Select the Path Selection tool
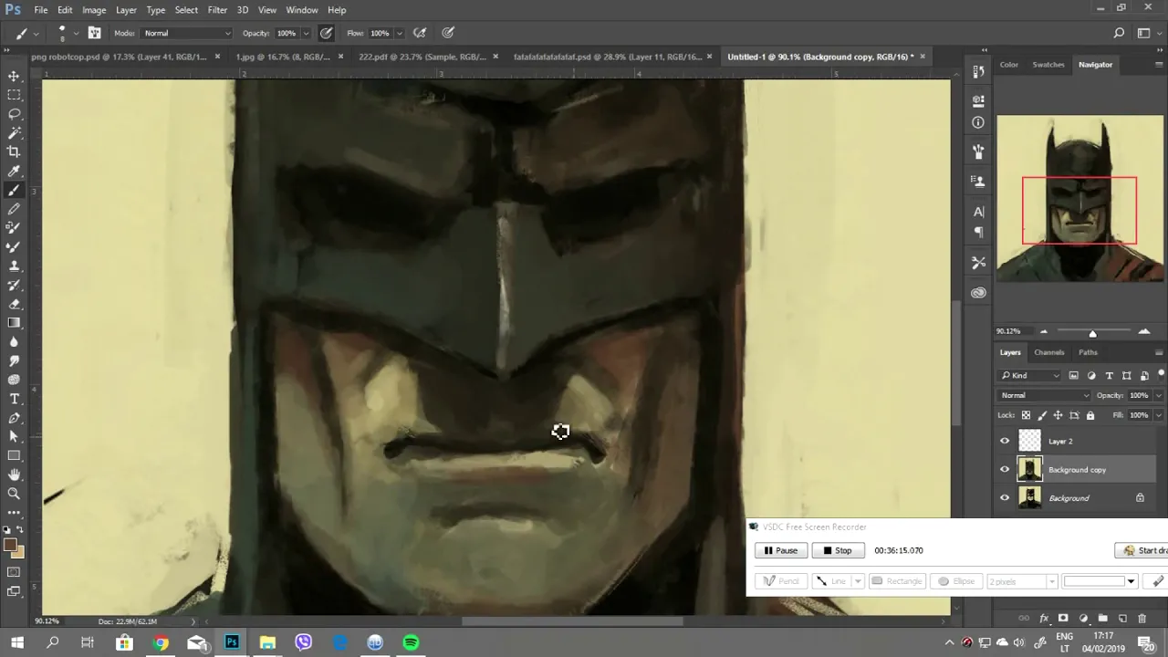The height and width of the screenshot is (657, 1168). (14, 437)
